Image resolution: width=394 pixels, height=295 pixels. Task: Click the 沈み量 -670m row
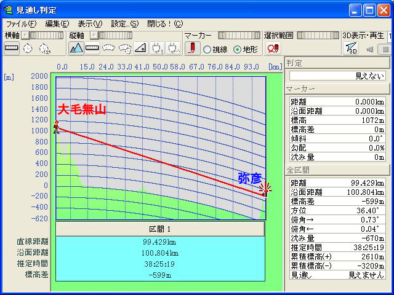tap(337, 238)
